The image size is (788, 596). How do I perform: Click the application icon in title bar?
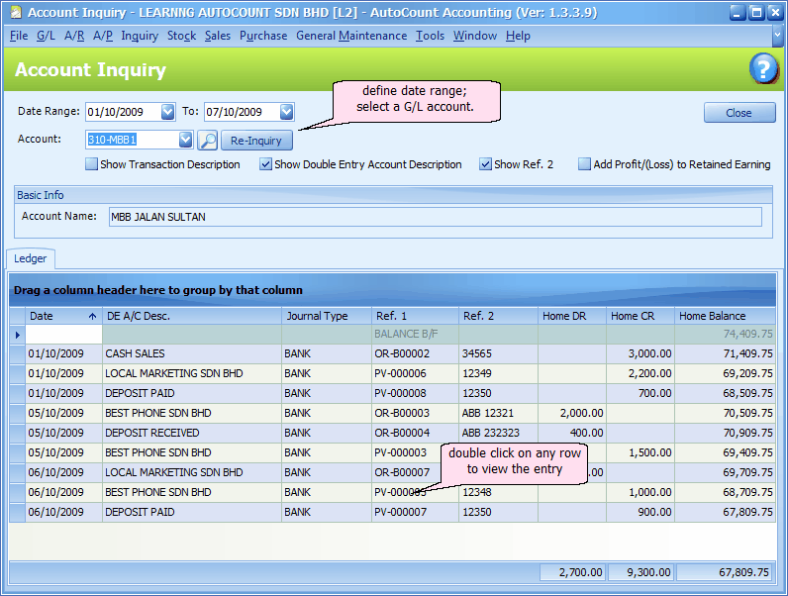(x=16, y=12)
